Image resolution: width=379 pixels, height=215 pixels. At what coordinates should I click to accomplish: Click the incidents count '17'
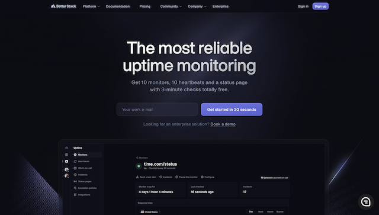[x=245, y=192]
